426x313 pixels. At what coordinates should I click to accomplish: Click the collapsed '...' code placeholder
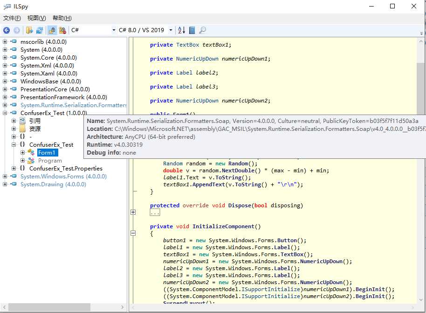point(155,212)
